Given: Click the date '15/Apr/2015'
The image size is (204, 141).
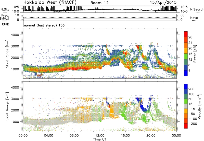Looking at the screenshot, I should click(x=163, y=3).
